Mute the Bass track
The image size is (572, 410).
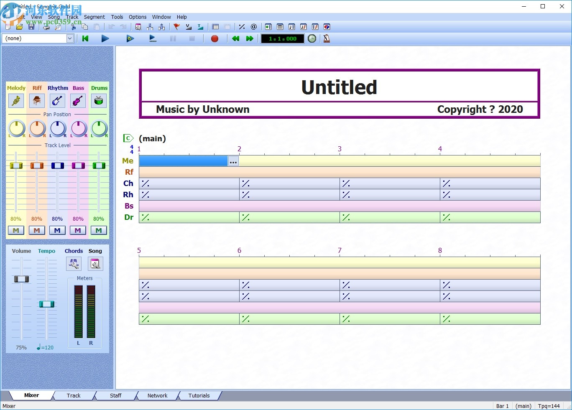coord(78,230)
